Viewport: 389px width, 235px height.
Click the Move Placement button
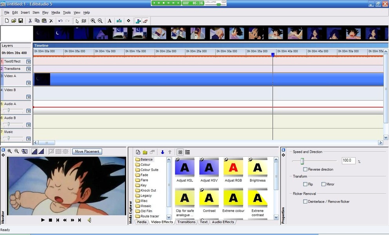87,152
